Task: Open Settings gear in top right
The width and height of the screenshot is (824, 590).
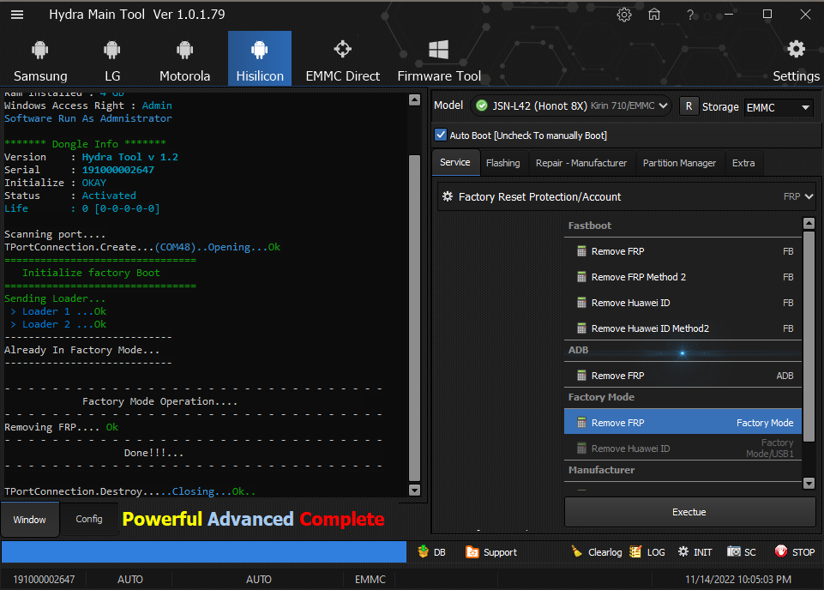Action: point(796,59)
